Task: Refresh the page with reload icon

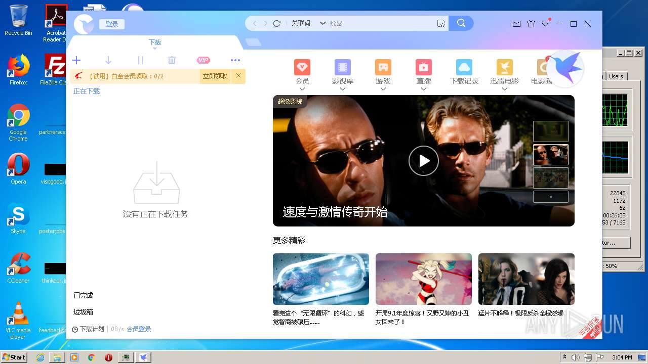Action: 276,23
